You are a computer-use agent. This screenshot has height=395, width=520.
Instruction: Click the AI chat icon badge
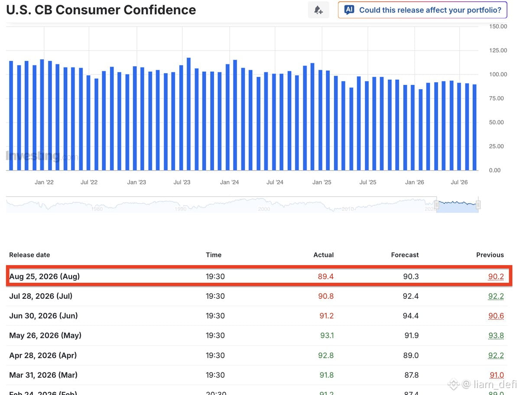point(349,10)
